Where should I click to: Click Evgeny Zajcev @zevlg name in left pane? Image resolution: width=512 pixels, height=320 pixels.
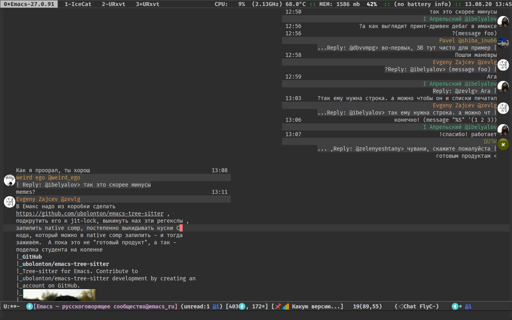pos(48,199)
